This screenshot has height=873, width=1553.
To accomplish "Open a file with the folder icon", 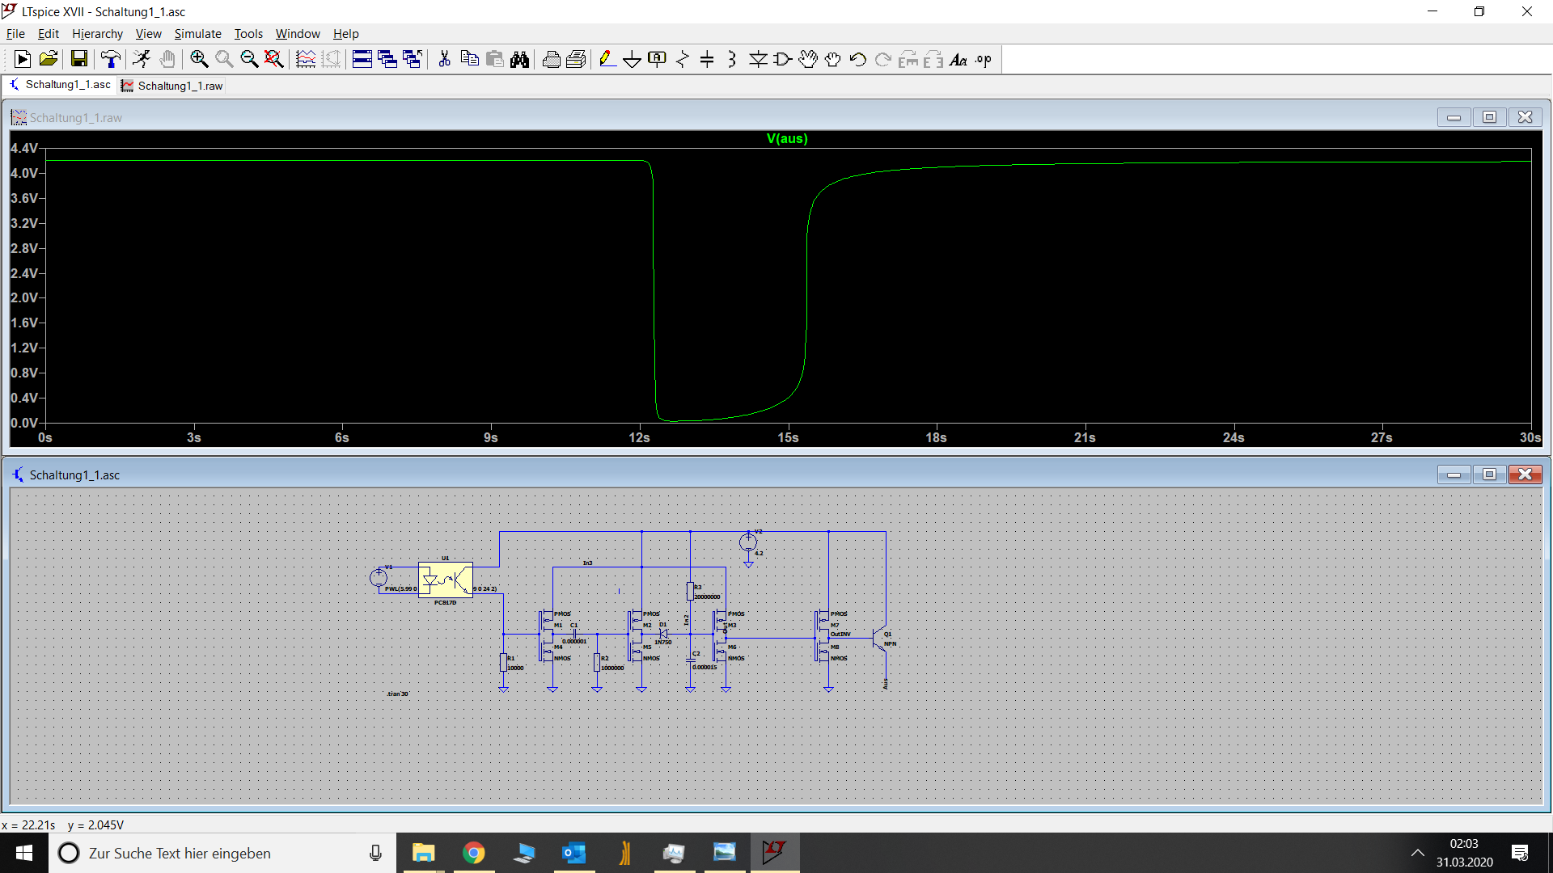I will pos(49,59).
